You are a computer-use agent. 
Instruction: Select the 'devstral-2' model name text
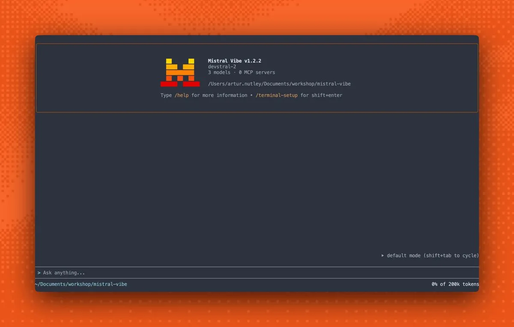click(222, 67)
